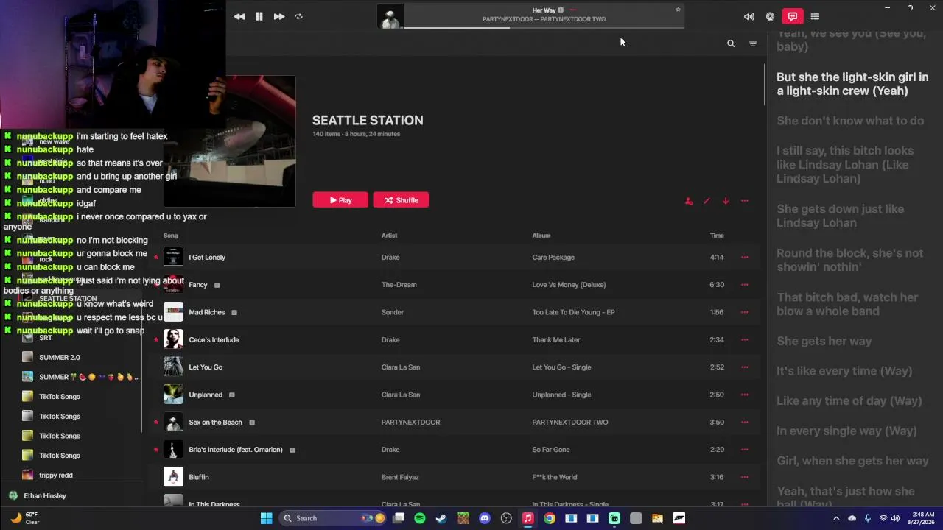Skip to the next track
Screen dimensions: 943x530
[x=279, y=16]
